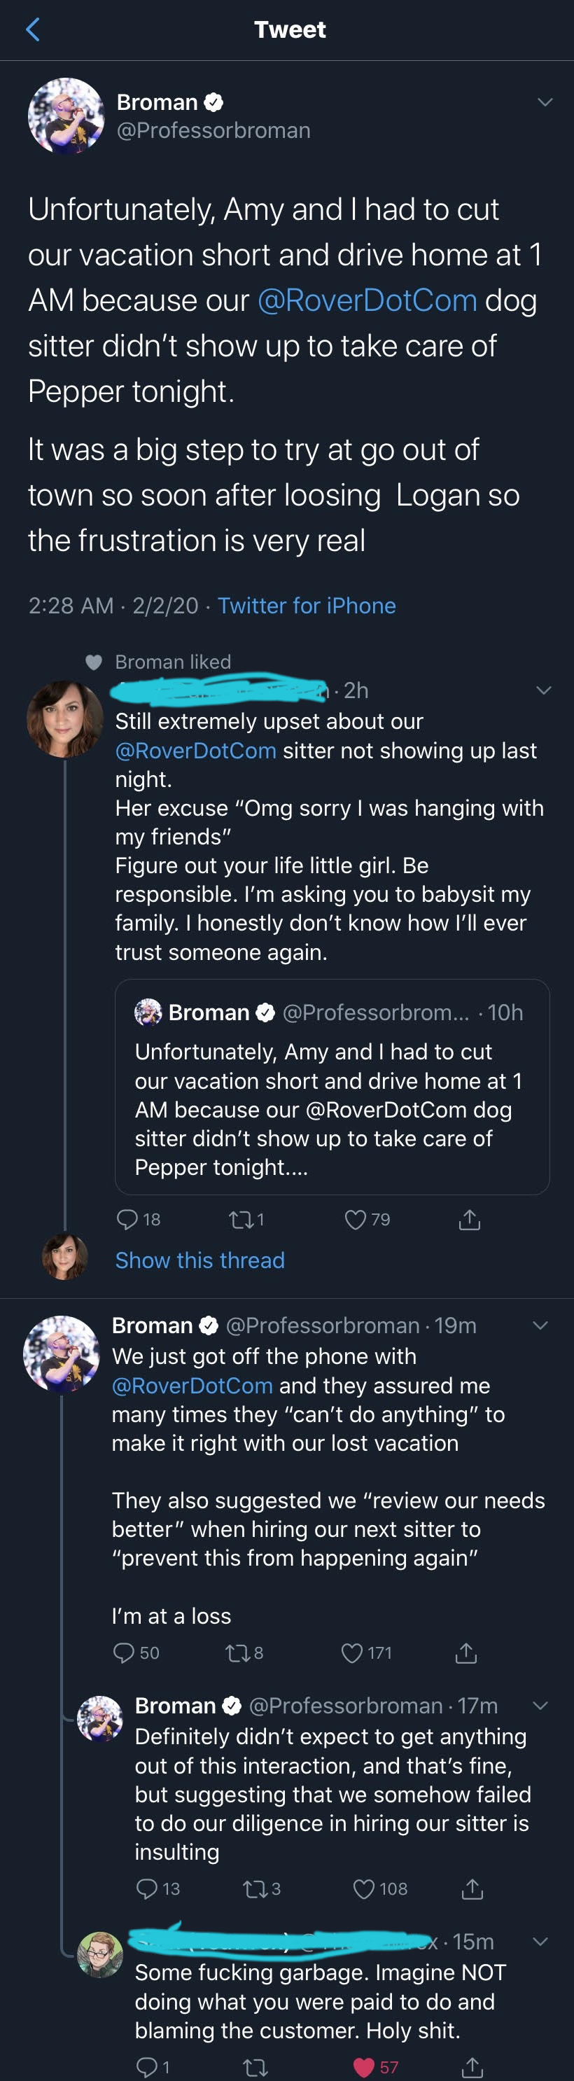Like the "I'm at a loss" tweet
574x2081 pixels.
point(352,1653)
